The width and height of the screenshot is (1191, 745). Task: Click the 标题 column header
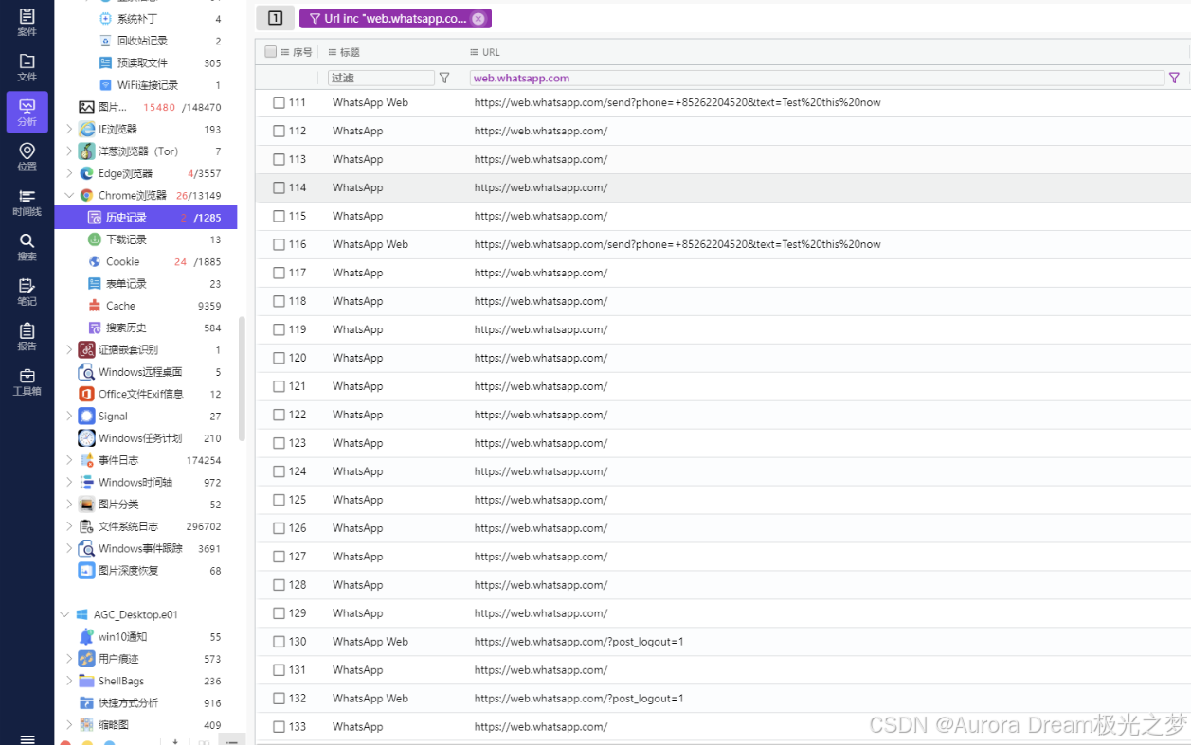tap(344, 52)
